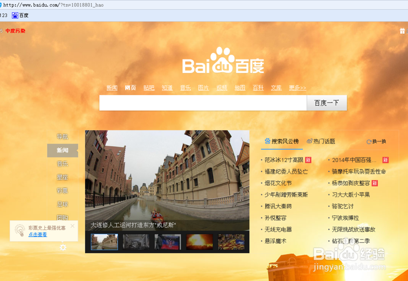Click the news caption 大连修人工运河
The height and width of the screenshot is (281, 408).
click(133, 225)
